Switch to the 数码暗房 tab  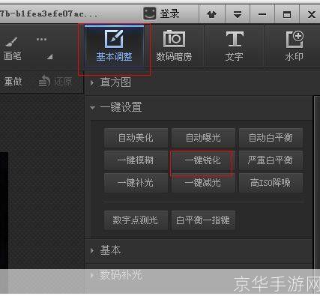174,46
